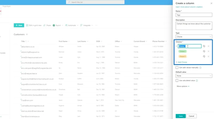Click Add Choice link

click(181, 62)
